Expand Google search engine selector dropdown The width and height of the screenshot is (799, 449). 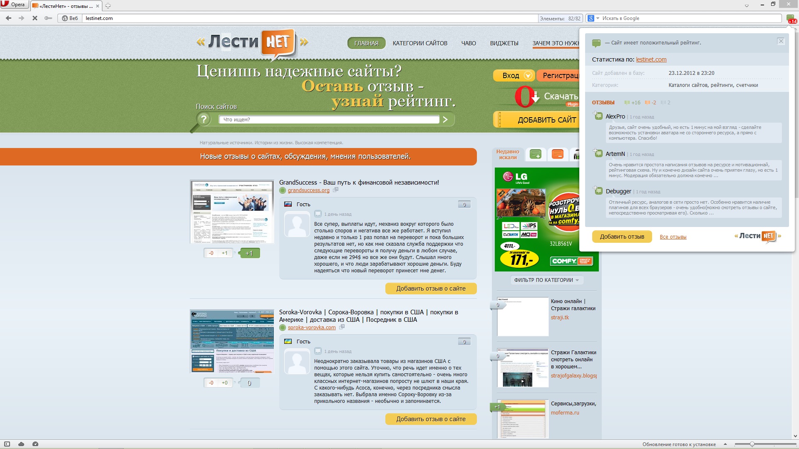598,18
